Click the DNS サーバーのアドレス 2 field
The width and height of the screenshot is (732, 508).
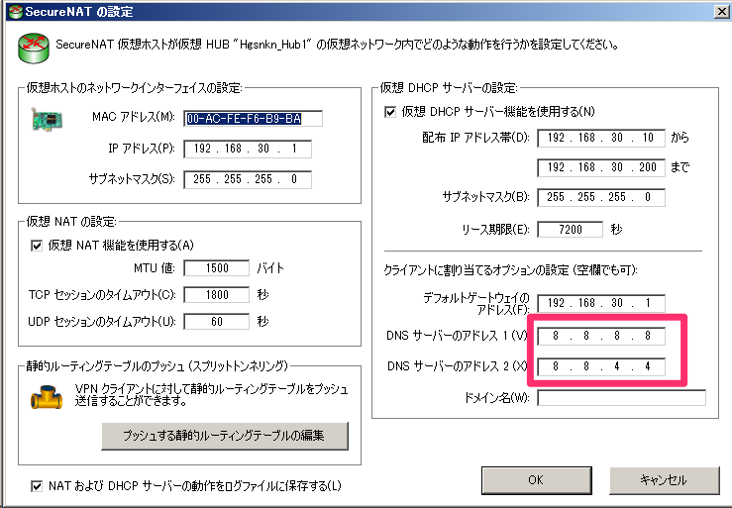point(601,366)
